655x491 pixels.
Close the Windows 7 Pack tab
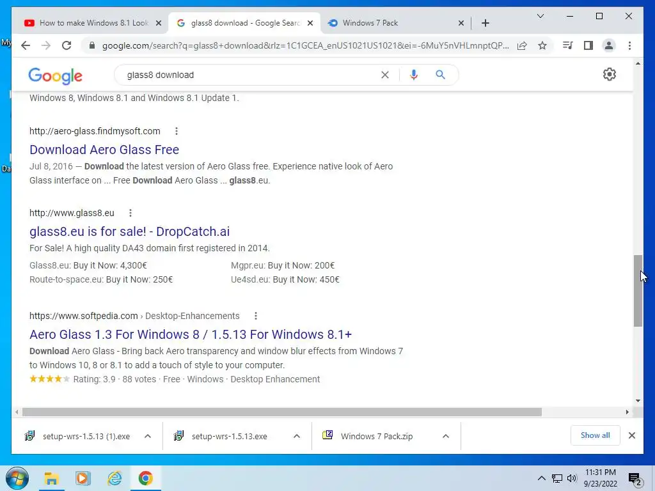pyautogui.click(x=461, y=24)
